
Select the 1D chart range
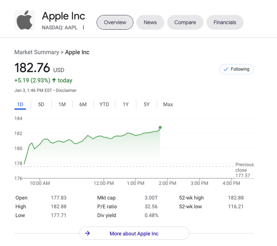coord(20,104)
